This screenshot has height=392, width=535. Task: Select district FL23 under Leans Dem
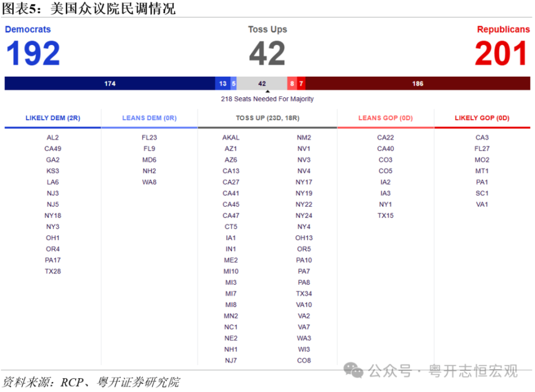click(149, 137)
